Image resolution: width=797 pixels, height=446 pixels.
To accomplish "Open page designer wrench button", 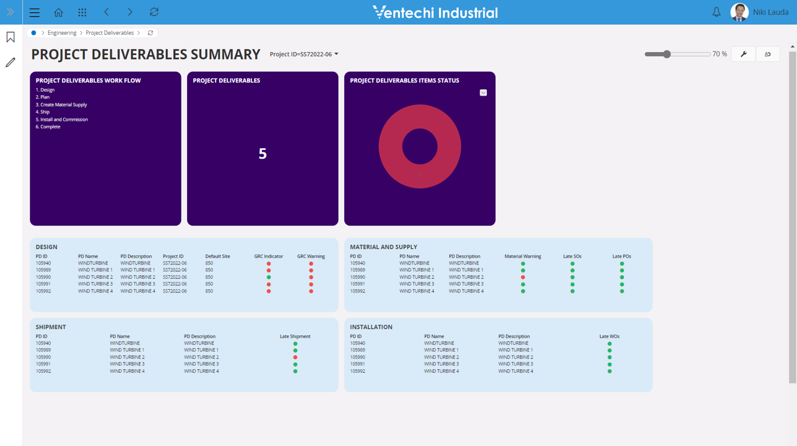I will pyautogui.click(x=744, y=55).
